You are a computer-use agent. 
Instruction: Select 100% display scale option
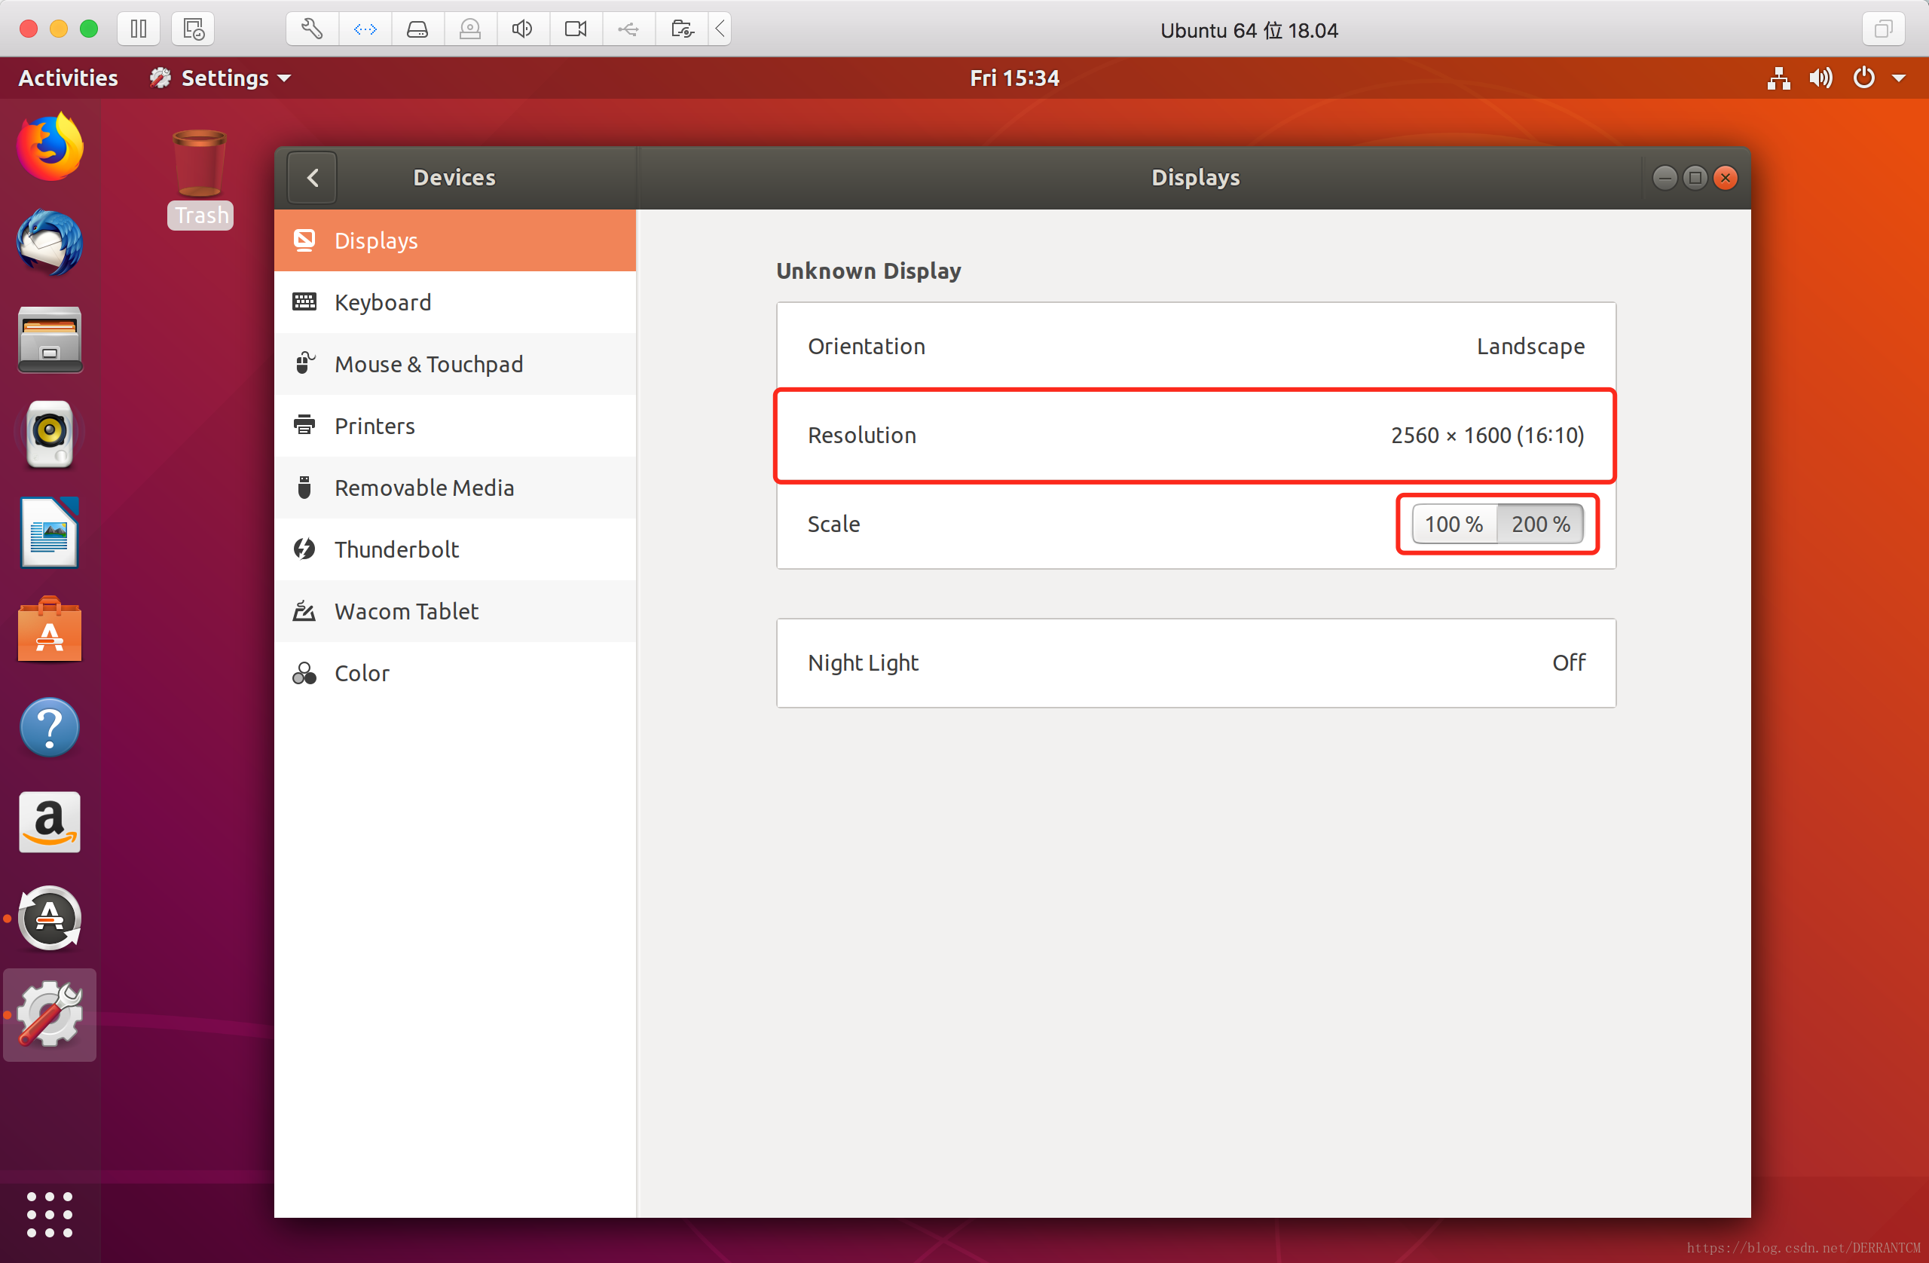coord(1451,523)
